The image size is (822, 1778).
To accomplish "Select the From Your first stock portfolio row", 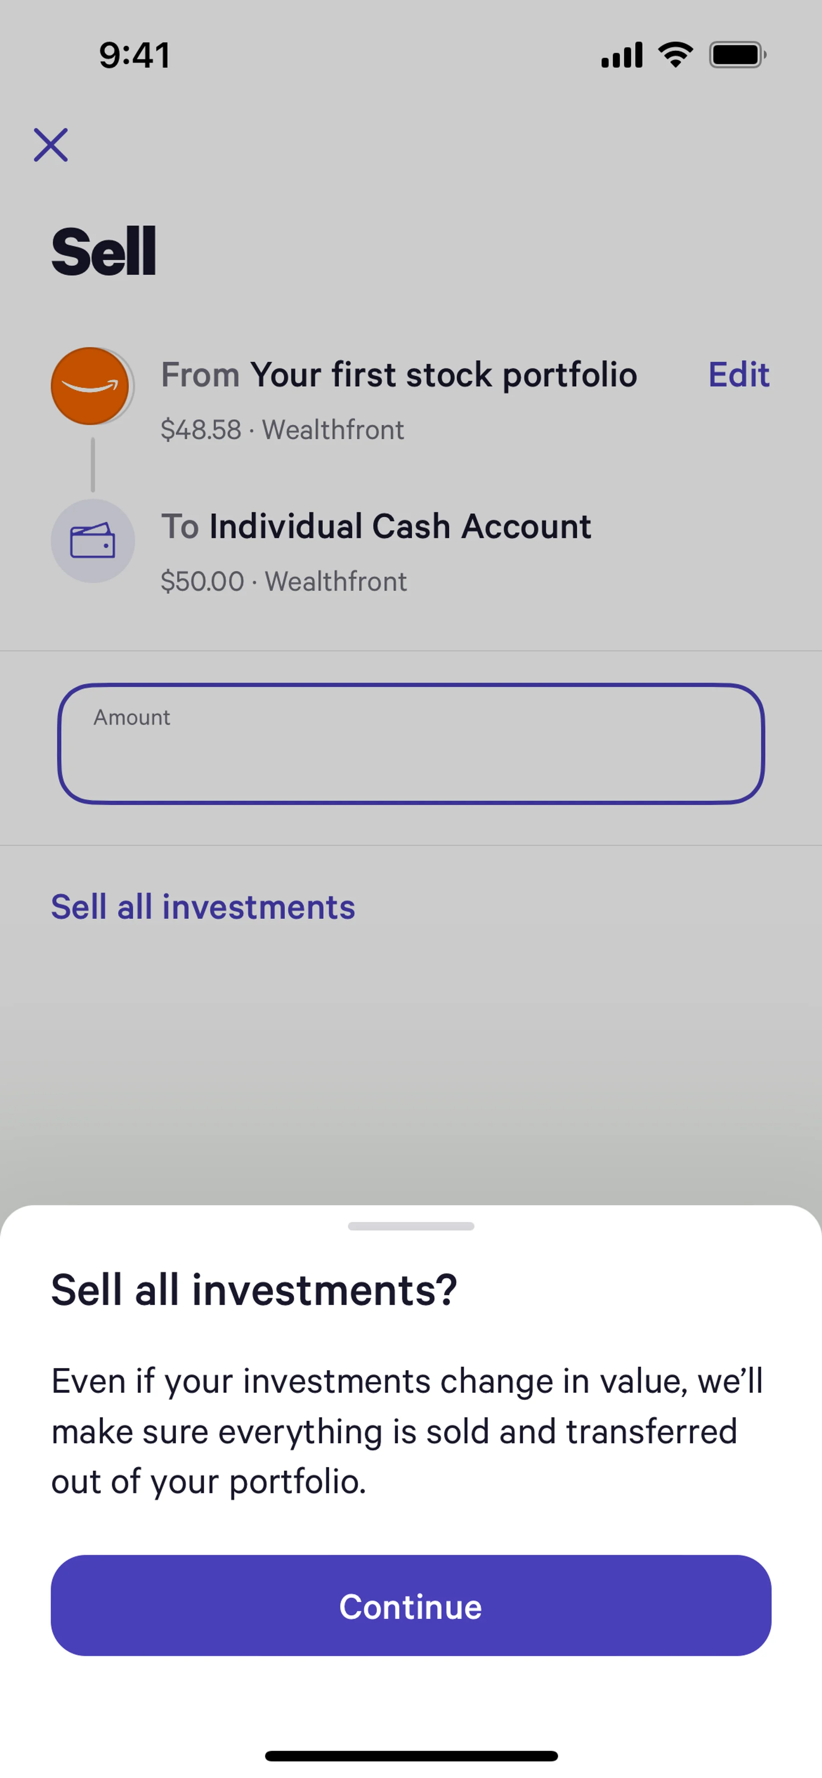I will (x=399, y=375).
